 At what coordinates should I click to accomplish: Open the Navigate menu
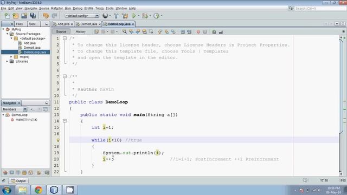click(30, 9)
